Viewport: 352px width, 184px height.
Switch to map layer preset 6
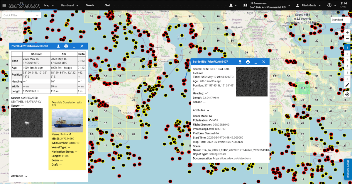coord(347,79)
